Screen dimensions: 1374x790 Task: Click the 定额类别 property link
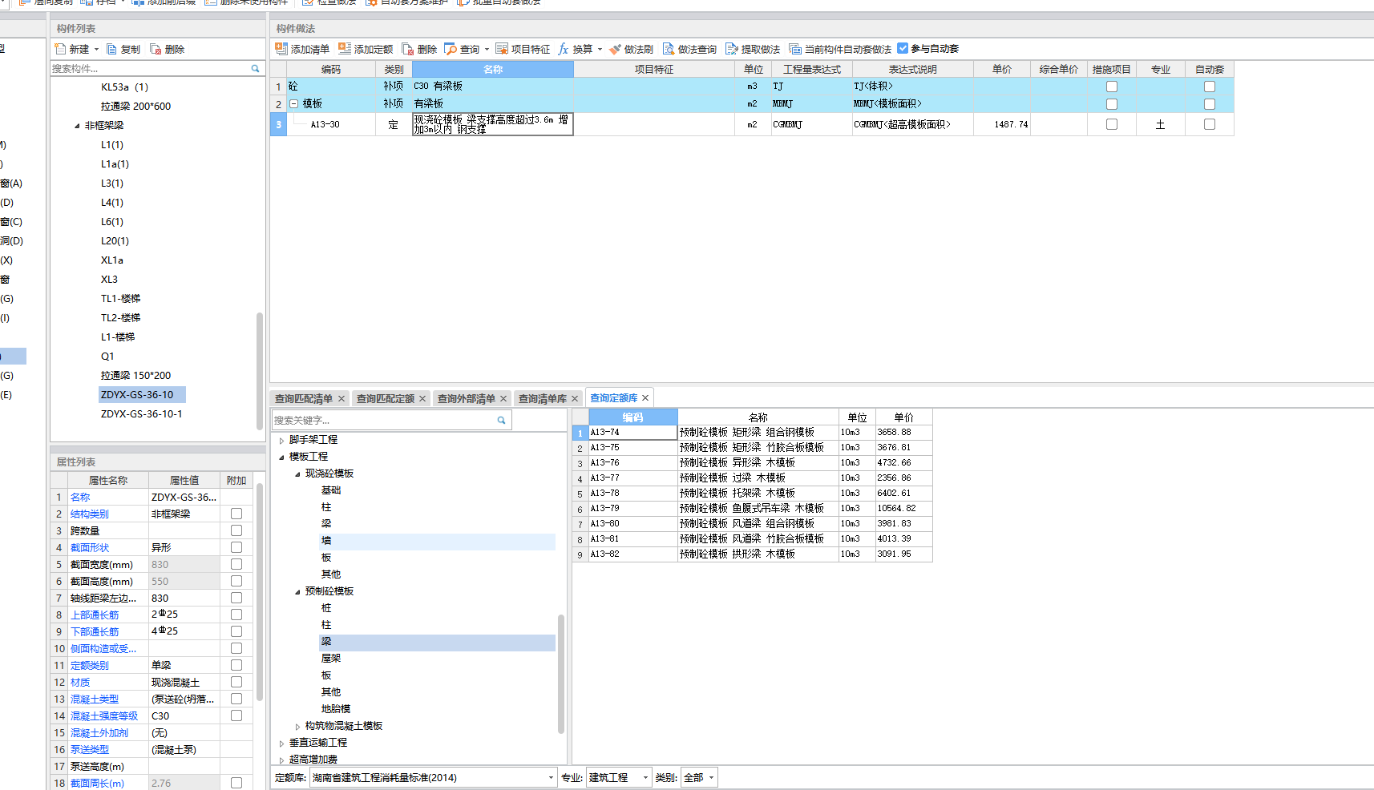(x=89, y=665)
